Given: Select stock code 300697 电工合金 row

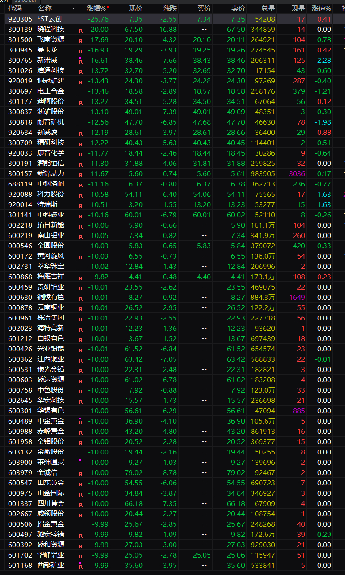Looking at the screenshot, I should pyautogui.click(x=172, y=91).
